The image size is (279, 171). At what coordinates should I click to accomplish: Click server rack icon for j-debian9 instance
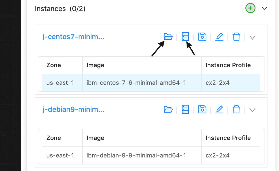185,109
